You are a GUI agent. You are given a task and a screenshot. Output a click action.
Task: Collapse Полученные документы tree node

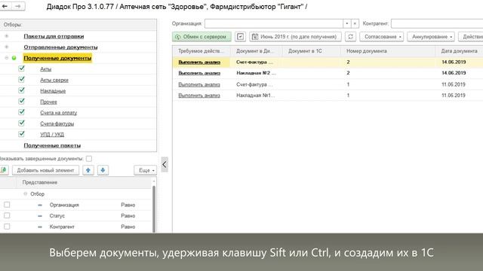[x=7, y=58]
